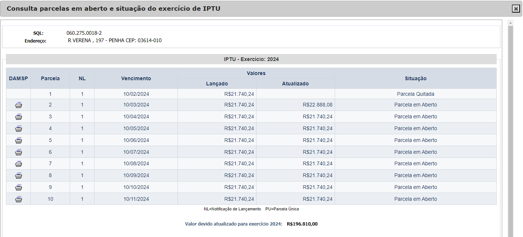The image size is (523, 237).
Task: Print DAMSP for parcela 9
Action: click(19, 187)
